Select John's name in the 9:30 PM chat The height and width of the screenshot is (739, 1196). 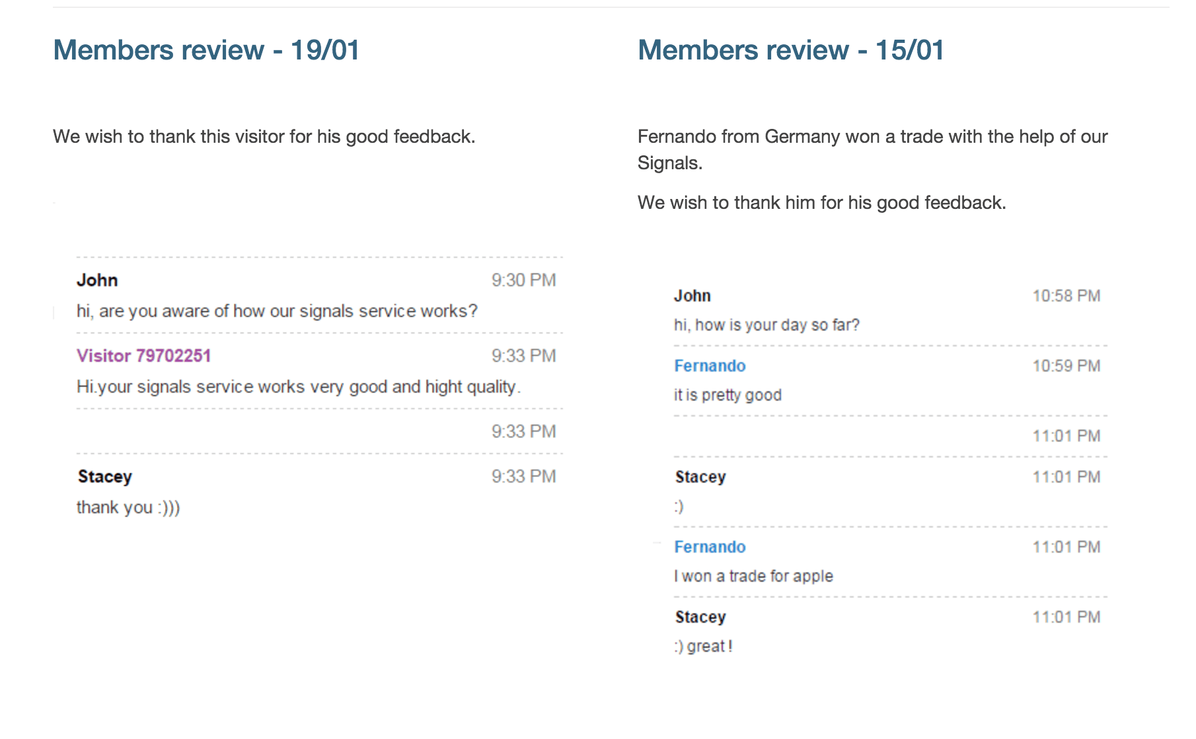pos(97,280)
